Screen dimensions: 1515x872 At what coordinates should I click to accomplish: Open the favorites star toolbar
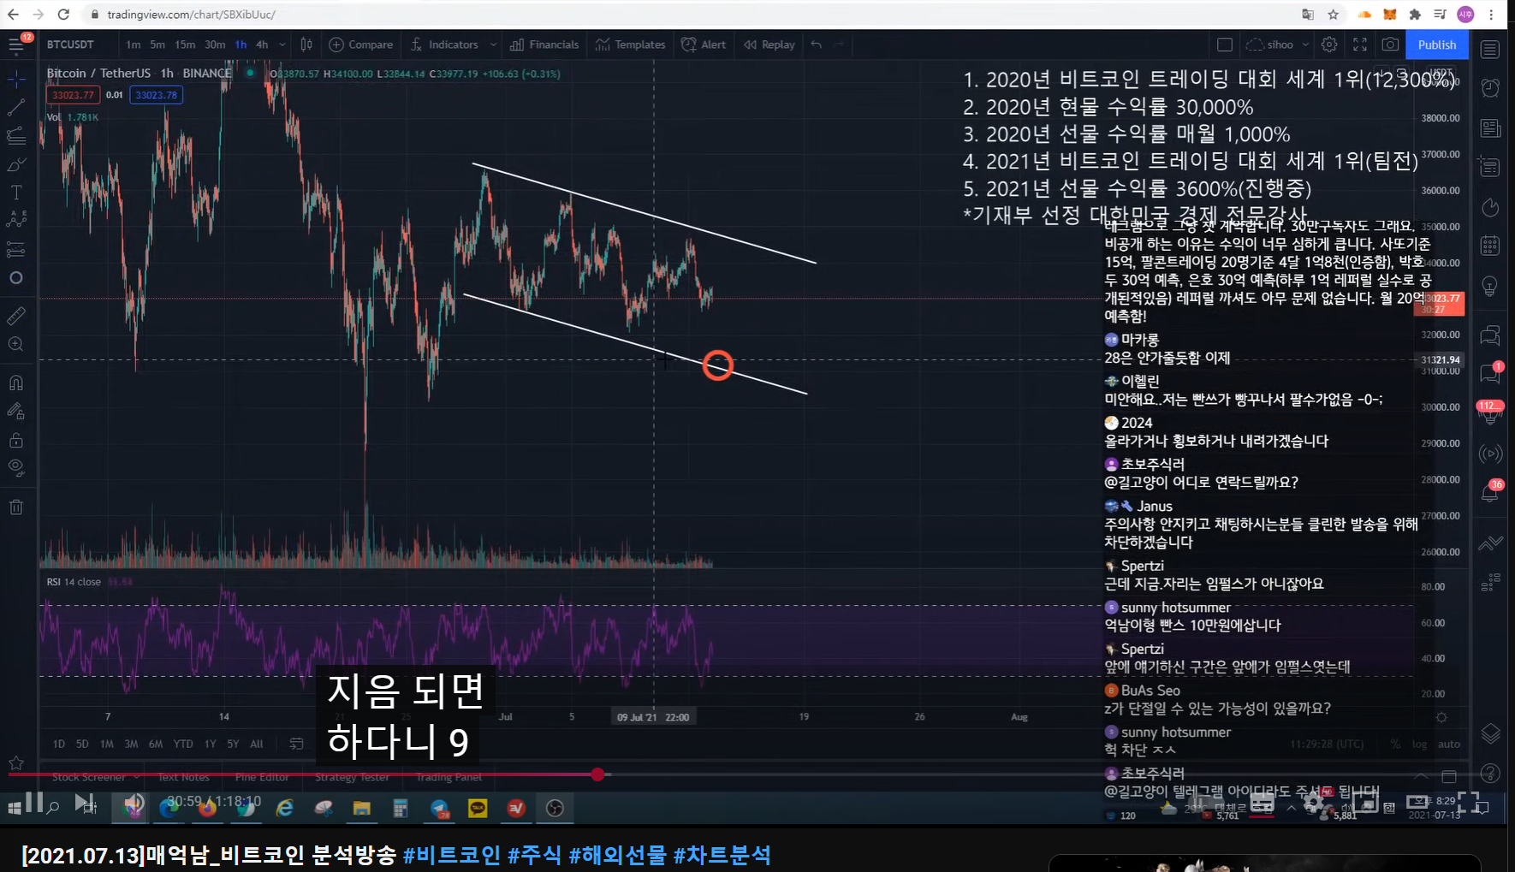click(x=16, y=762)
